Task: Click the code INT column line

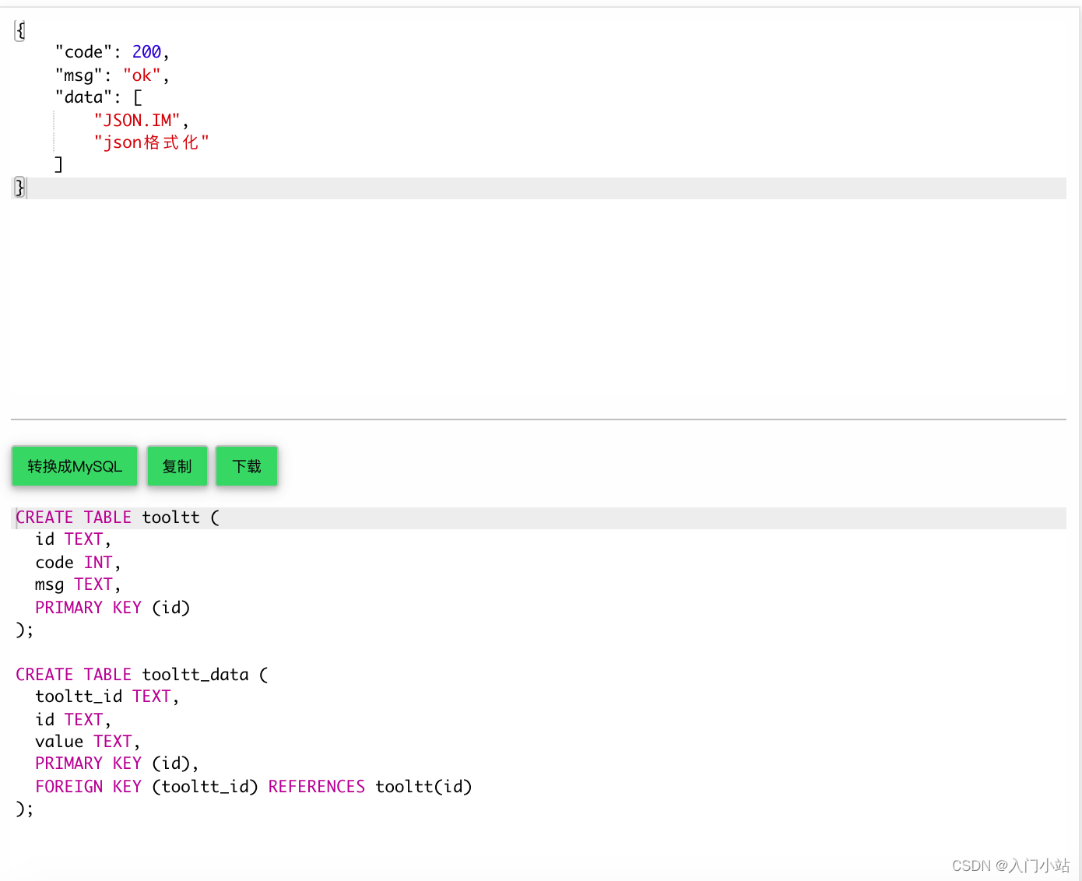Action: (78, 563)
